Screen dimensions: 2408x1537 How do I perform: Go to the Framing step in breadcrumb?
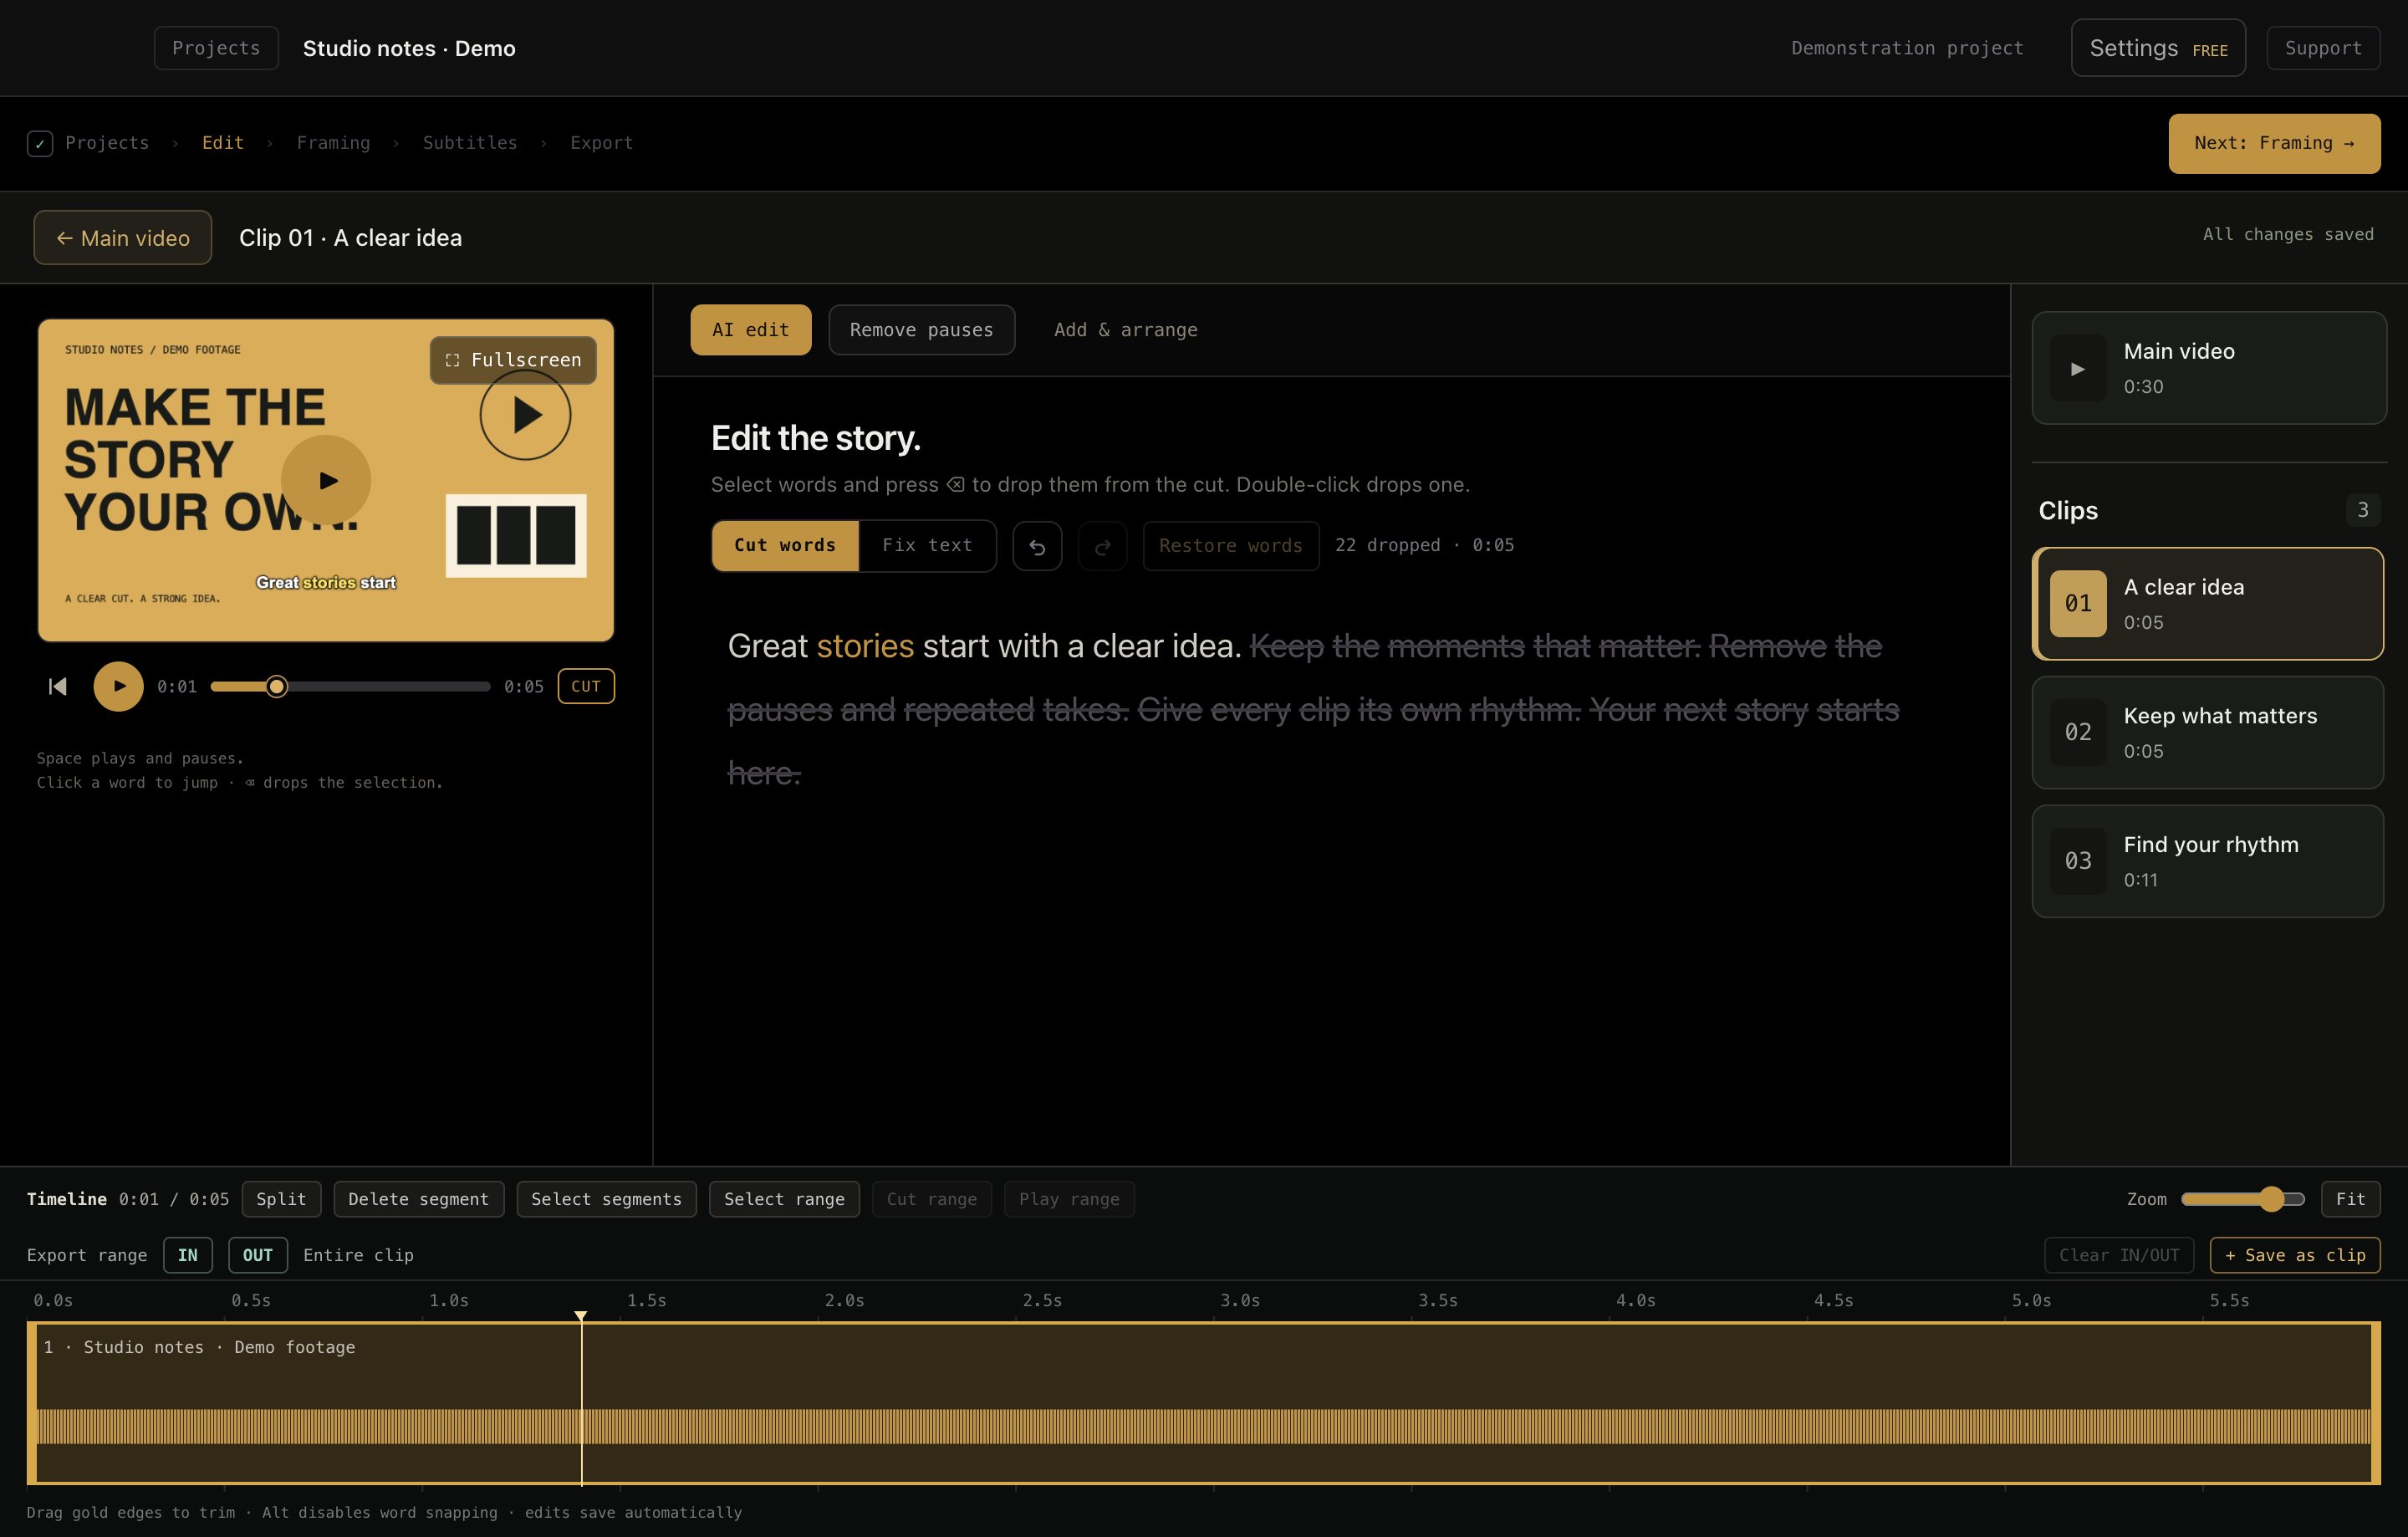(x=333, y=143)
